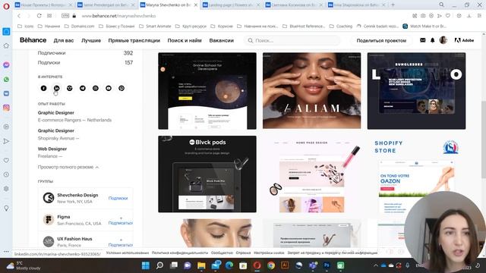Open Chrome from the taskbar
Viewport: 486px width, 273px height.
271,265
